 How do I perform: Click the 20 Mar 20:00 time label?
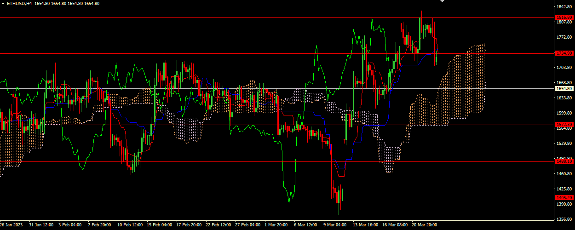[x=425, y=225]
